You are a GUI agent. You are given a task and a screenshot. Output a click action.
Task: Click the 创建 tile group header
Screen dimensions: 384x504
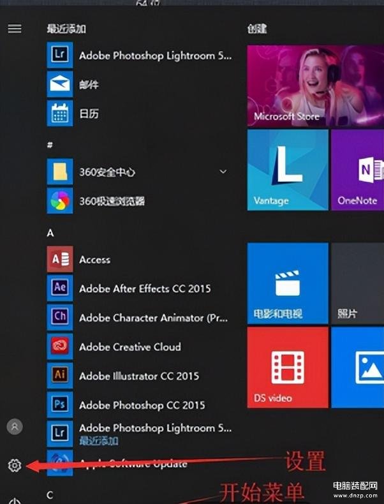(x=257, y=29)
